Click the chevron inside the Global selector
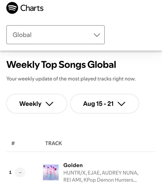The image size is (162, 186). 97,35
